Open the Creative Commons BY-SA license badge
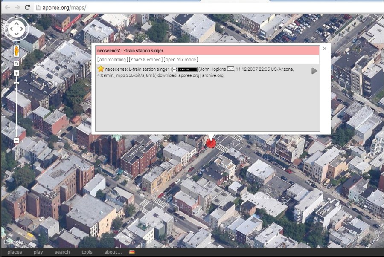The height and width of the screenshot is (257, 384). pos(183,69)
